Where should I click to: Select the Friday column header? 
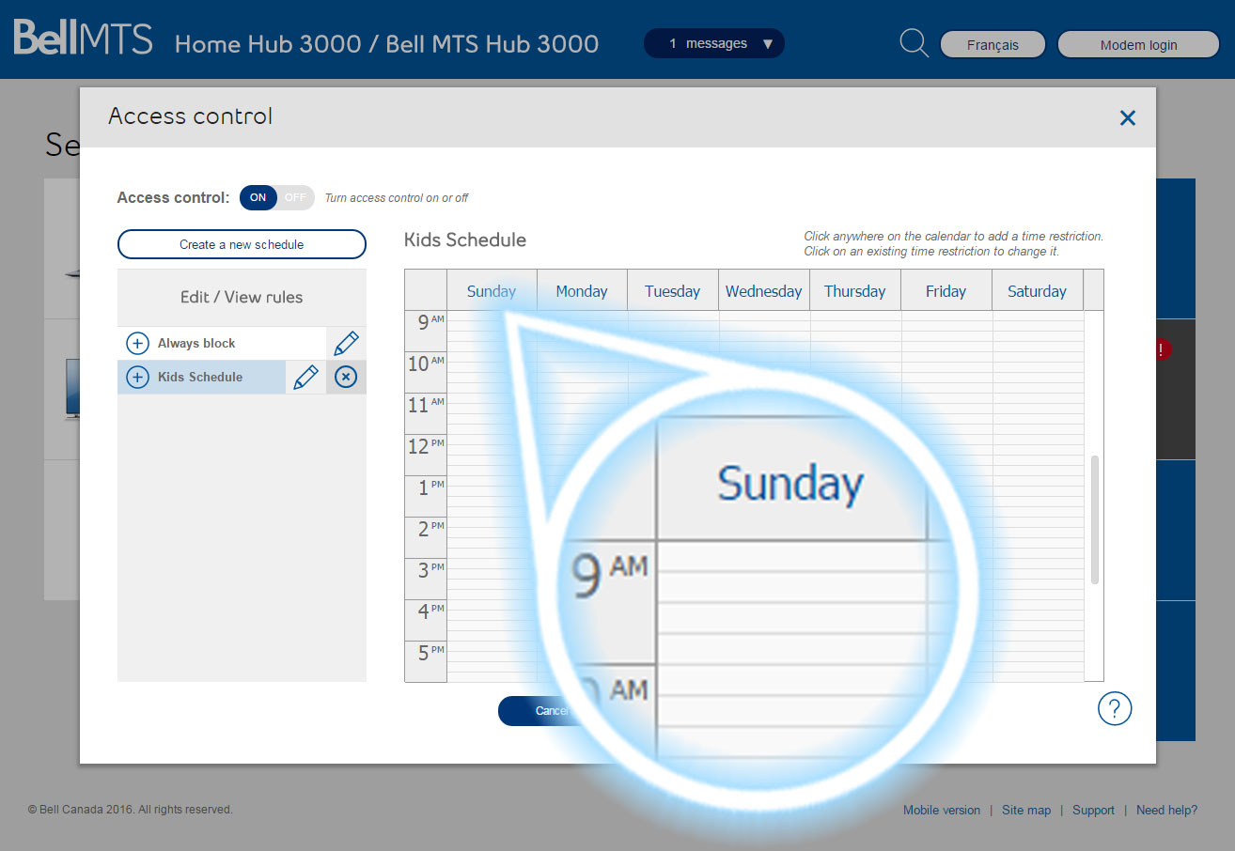tap(946, 291)
